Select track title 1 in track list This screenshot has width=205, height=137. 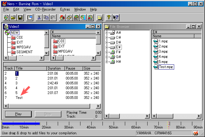pyautogui.click(x=17, y=73)
